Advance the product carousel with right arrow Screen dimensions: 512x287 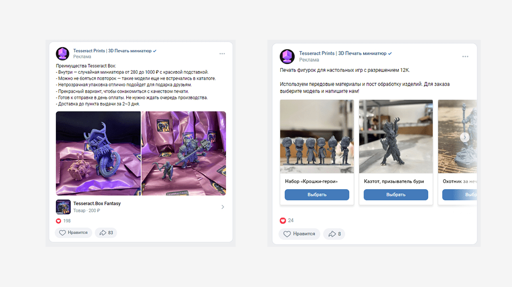(x=465, y=137)
